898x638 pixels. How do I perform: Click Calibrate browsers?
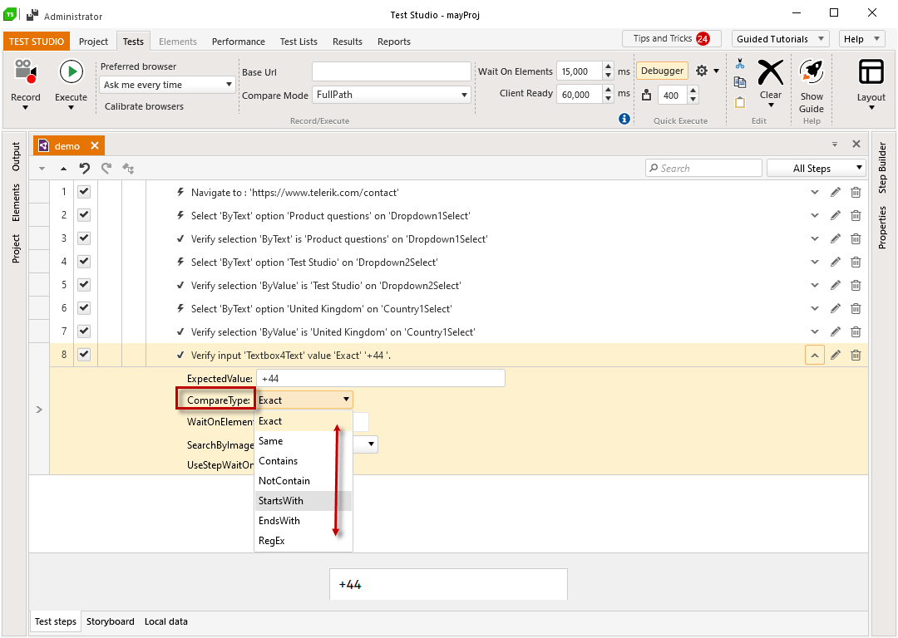coord(145,106)
